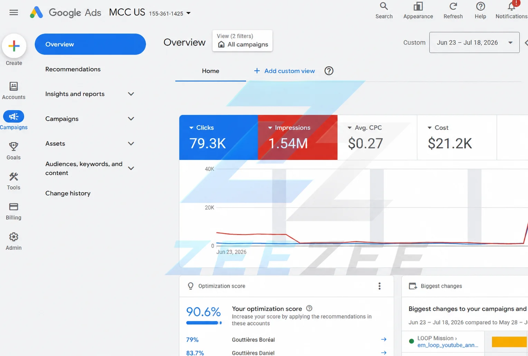Select the Overview navigation item
The image size is (528, 356).
pos(90,44)
